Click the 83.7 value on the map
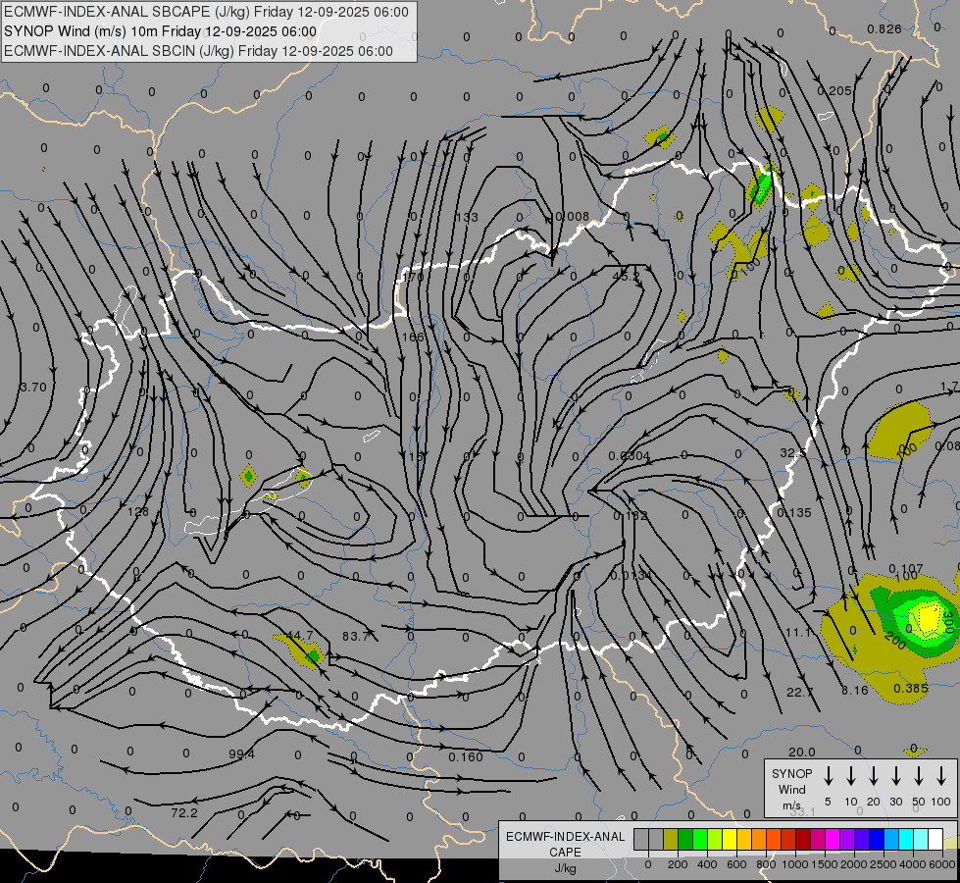Image resolution: width=960 pixels, height=883 pixels. [356, 637]
